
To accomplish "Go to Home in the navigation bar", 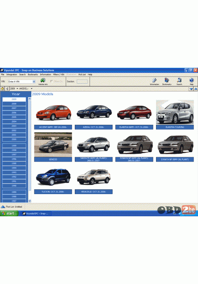I will pyautogui.click(x=2, y=89).
